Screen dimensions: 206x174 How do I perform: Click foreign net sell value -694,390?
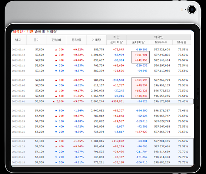point(142,111)
